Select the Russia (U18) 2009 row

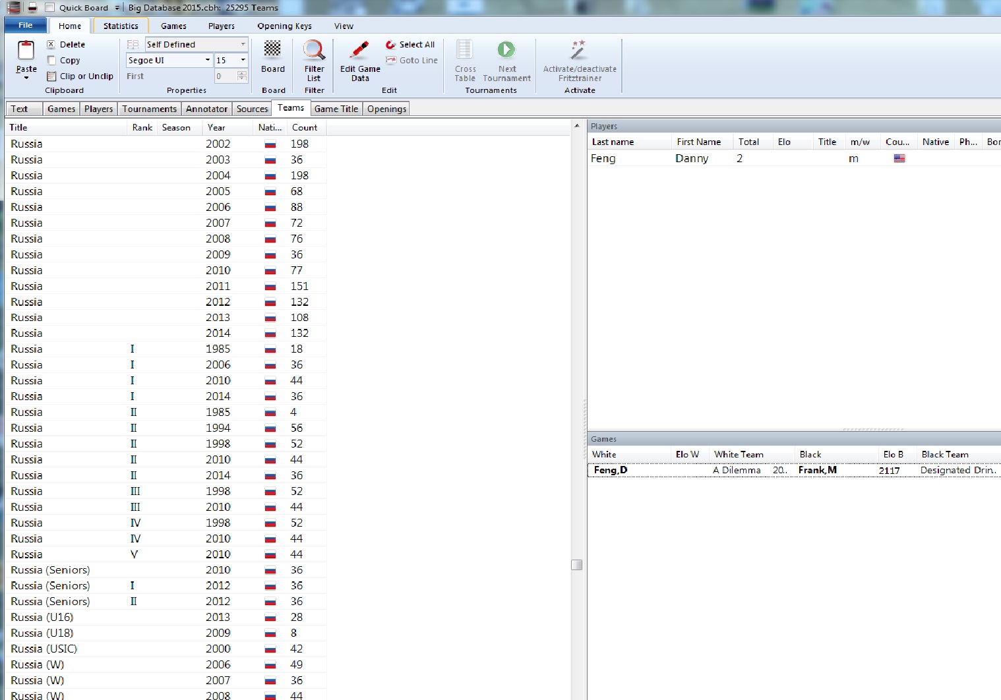point(166,633)
